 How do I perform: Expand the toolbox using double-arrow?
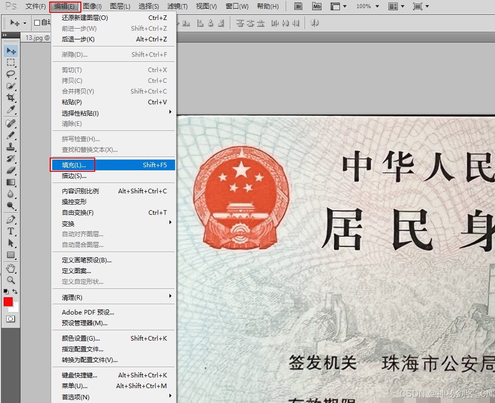click(x=5, y=35)
